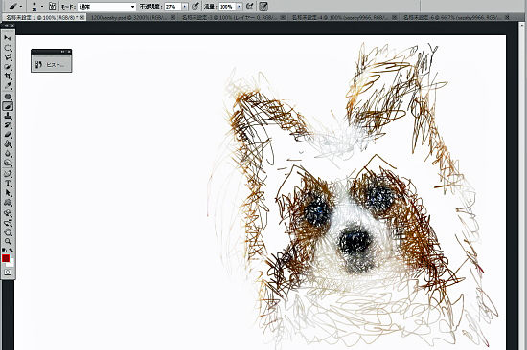Select the History Brush tool

tap(8, 125)
